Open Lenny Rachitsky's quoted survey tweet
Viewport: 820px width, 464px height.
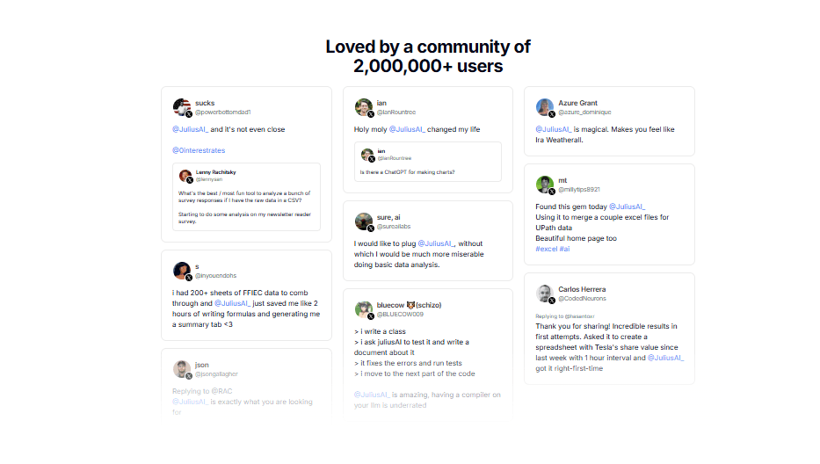246,197
